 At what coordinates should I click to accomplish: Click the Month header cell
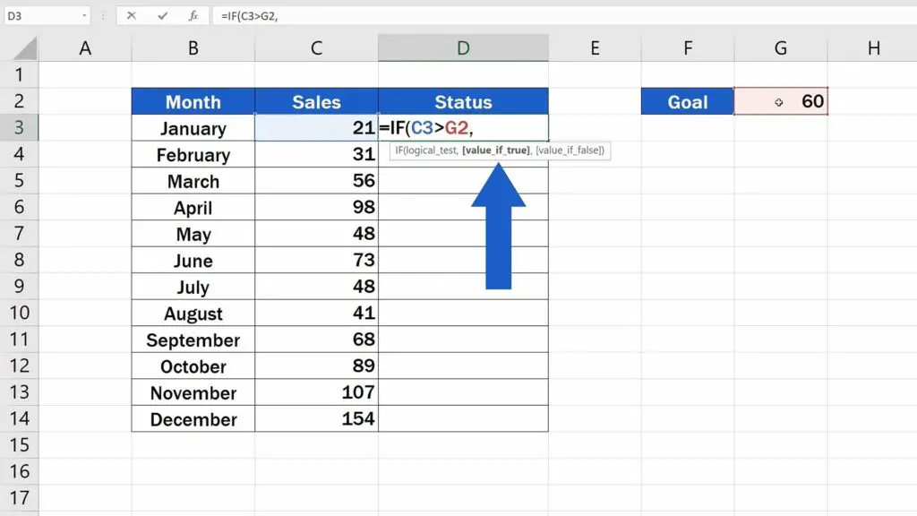pyautogui.click(x=193, y=101)
